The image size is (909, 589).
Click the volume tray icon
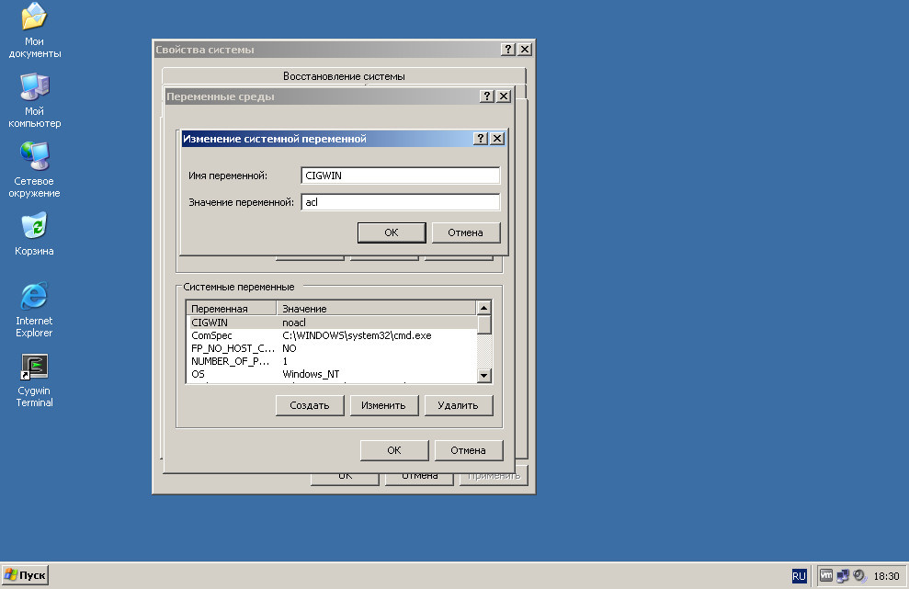pos(859,575)
